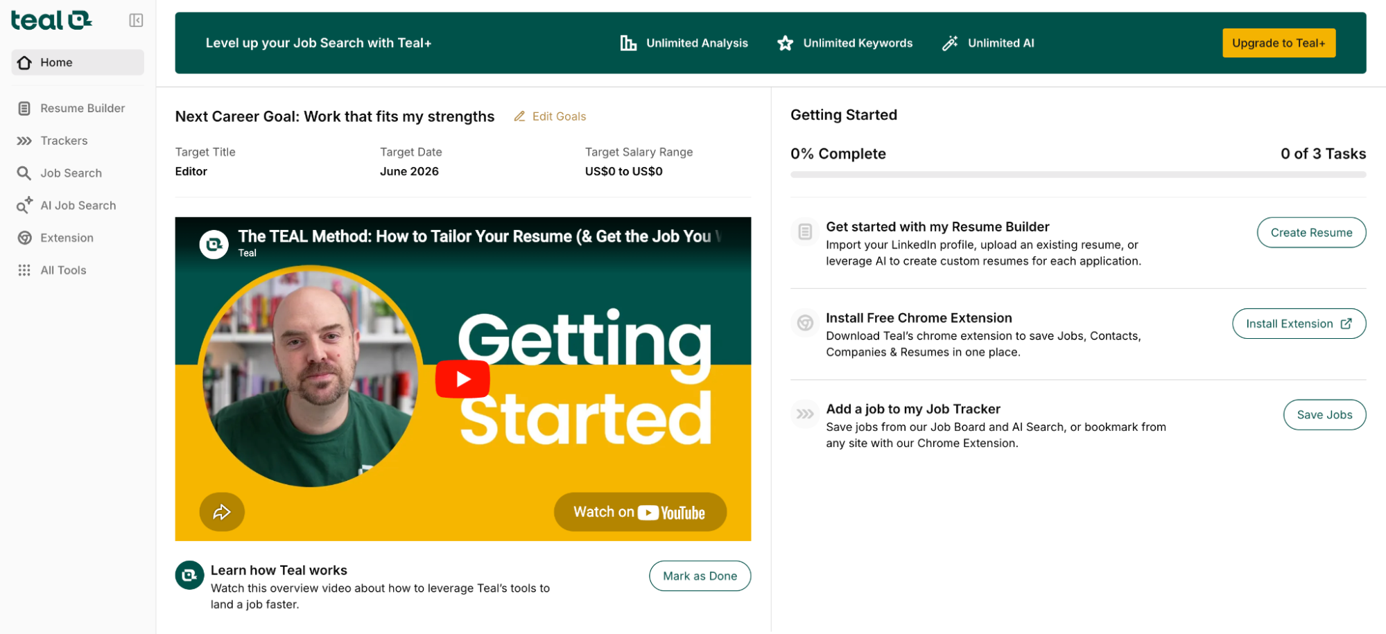Click the Save Jobs button
The width and height of the screenshot is (1386, 634).
(x=1324, y=414)
